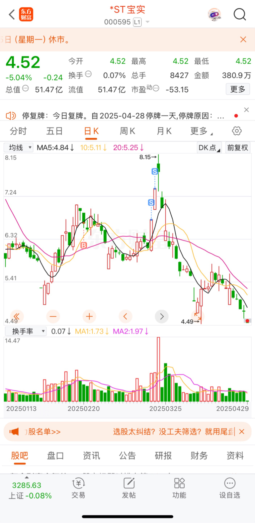The width and height of the screenshot is (255, 523).
Task: Expand the 更多 chart period menu
Action: pos(201,131)
